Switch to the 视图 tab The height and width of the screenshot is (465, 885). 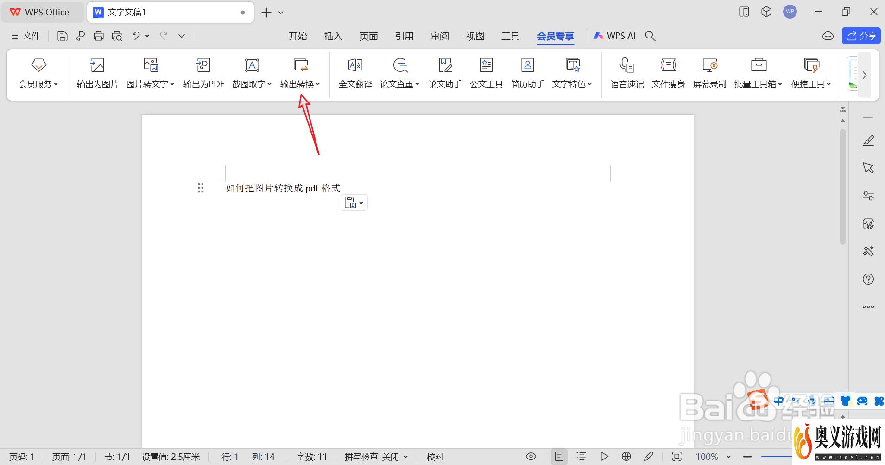click(x=475, y=36)
